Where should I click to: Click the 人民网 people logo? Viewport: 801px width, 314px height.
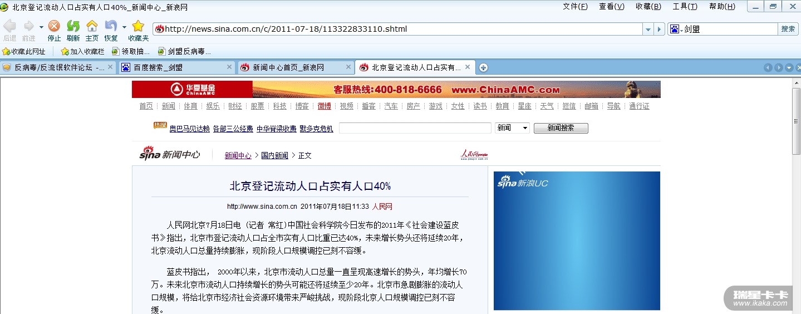474,154
